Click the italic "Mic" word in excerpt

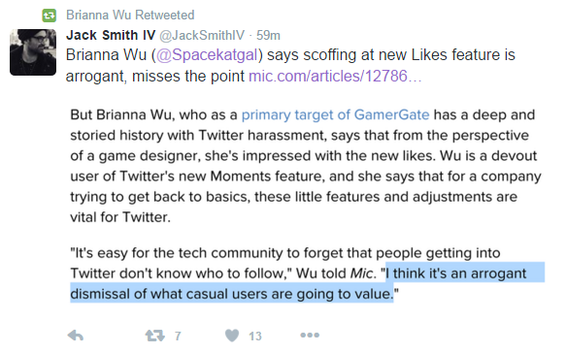pyautogui.click(x=361, y=273)
